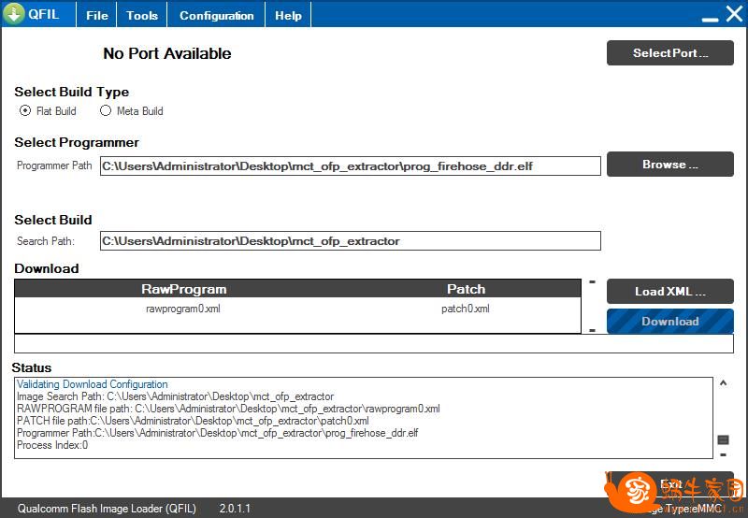
Task: Click the status log scrollbar thumb
Action: point(723,439)
